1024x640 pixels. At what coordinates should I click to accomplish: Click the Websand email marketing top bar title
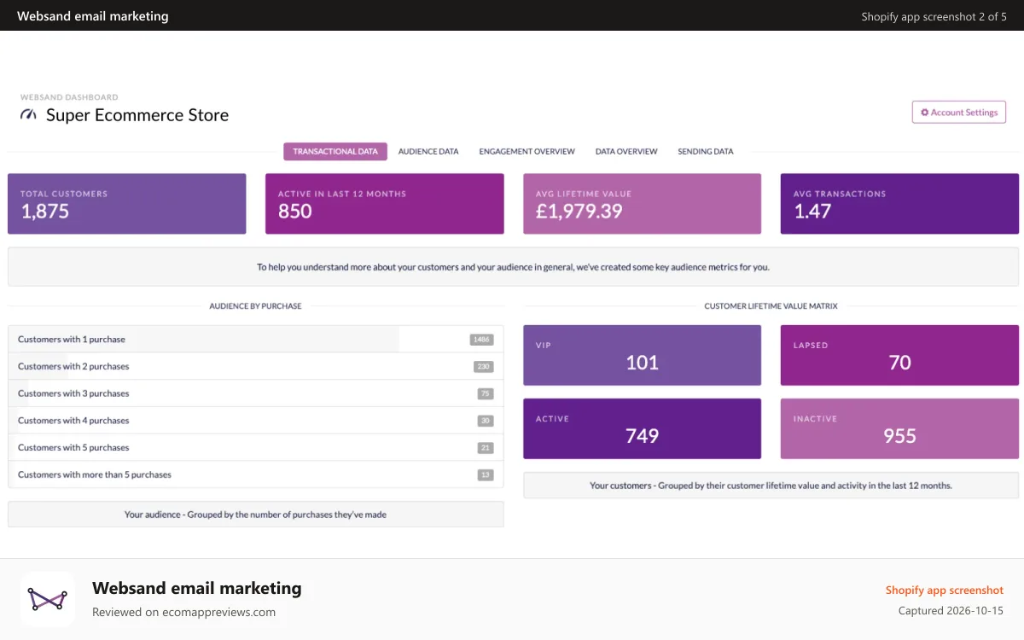(x=93, y=16)
